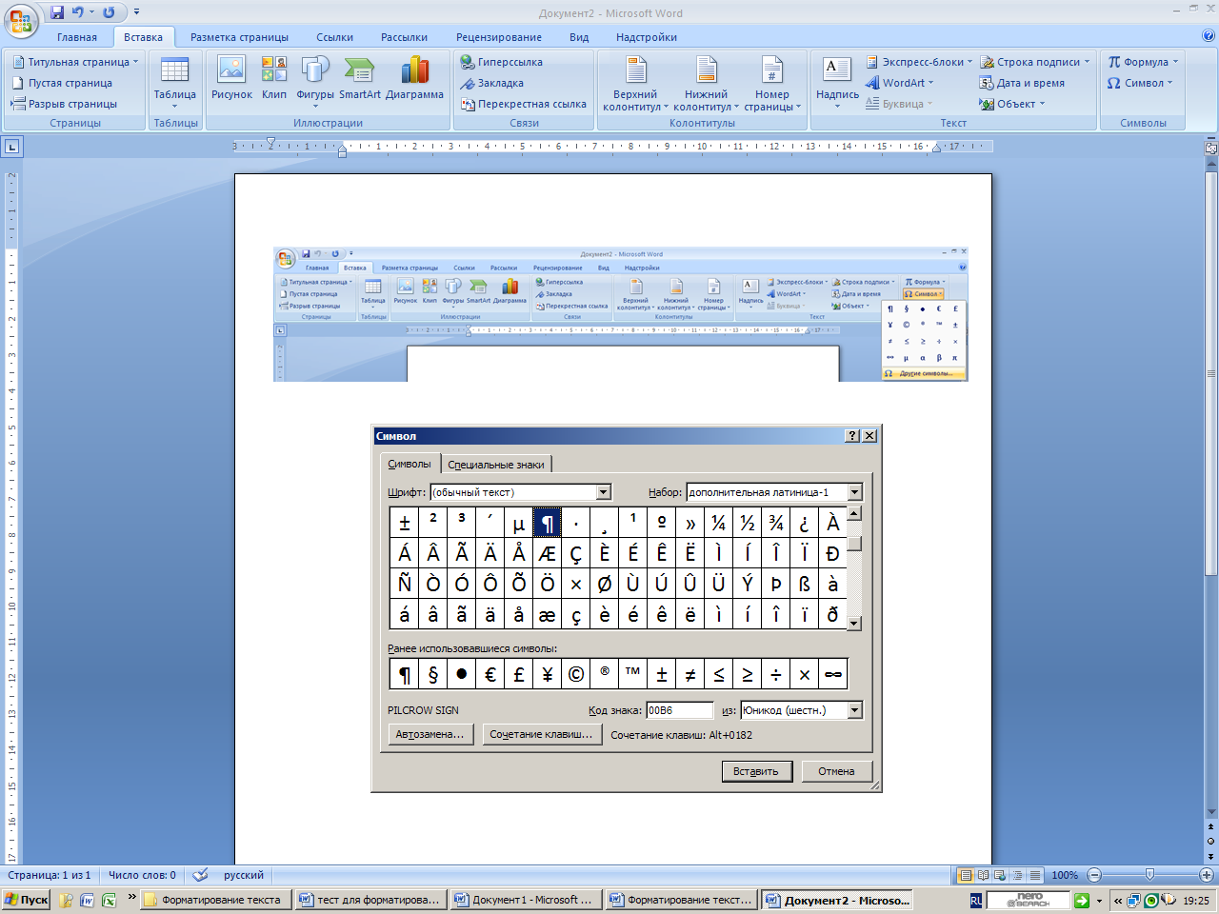This screenshot has height=914, width=1219.
Task: Select the Æ symbol in the grid
Action: 548,552
